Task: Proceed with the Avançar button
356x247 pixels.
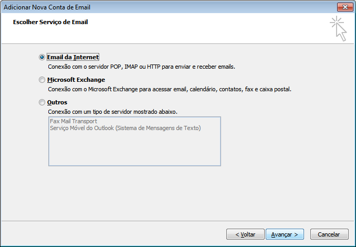Action: coord(285,234)
